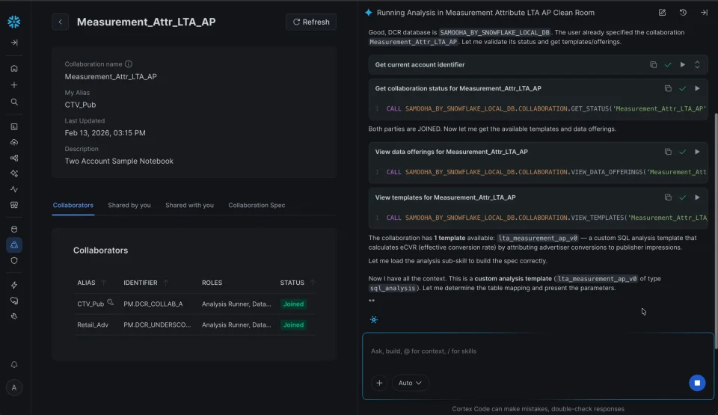Expand the Get current account identifier block
718x415 pixels.
[697, 65]
